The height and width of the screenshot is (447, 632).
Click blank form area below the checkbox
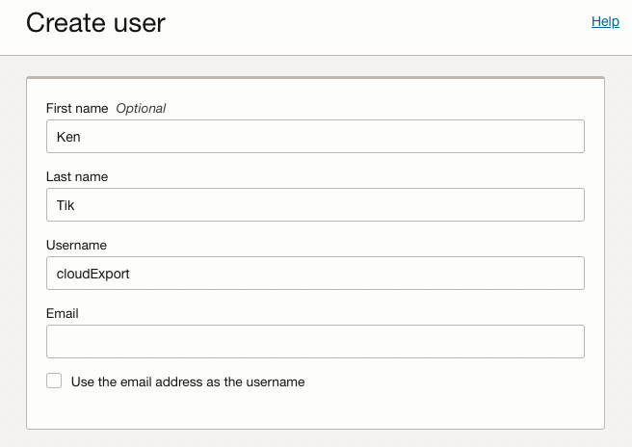[315, 409]
